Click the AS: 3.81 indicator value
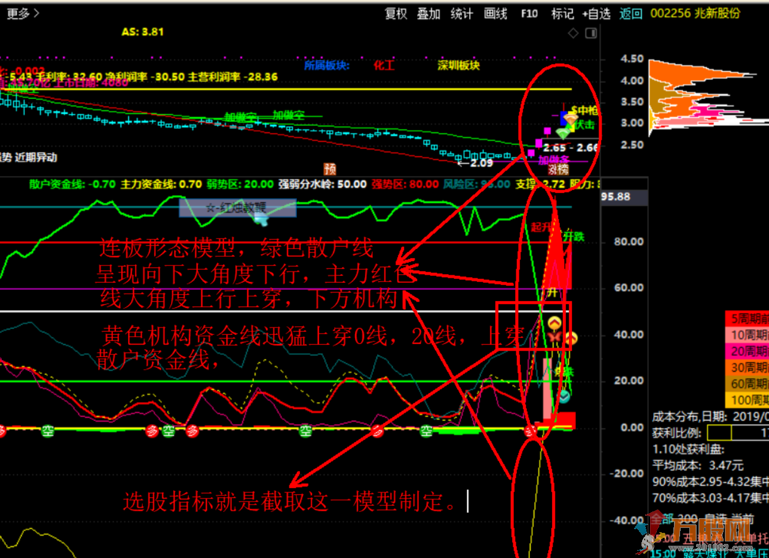The height and width of the screenshot is (558, 769). coord(143,31)
